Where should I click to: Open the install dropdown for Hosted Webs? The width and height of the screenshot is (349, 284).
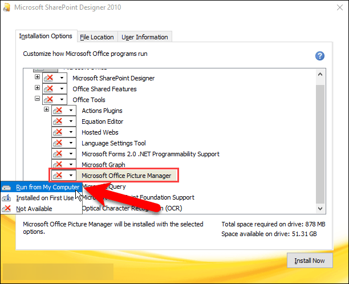click(x=71, y=132)
